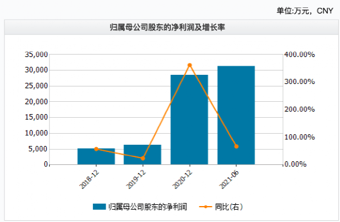
Task: Click the orange data point at 2018-12
Action: click(x=97, y=149)
